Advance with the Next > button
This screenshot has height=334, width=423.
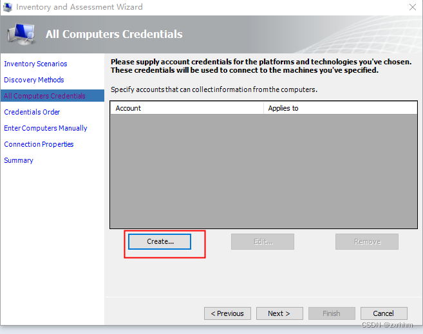pyautogui.click(x=279, y=313)
